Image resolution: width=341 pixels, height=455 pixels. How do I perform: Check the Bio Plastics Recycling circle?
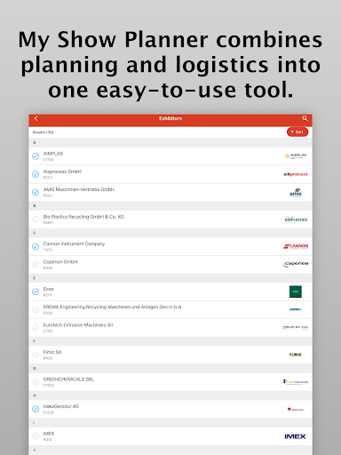[x=36, y=220]
